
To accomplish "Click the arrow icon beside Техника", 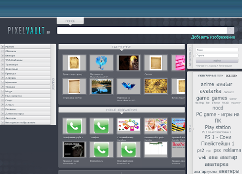I will pos(2,87).
